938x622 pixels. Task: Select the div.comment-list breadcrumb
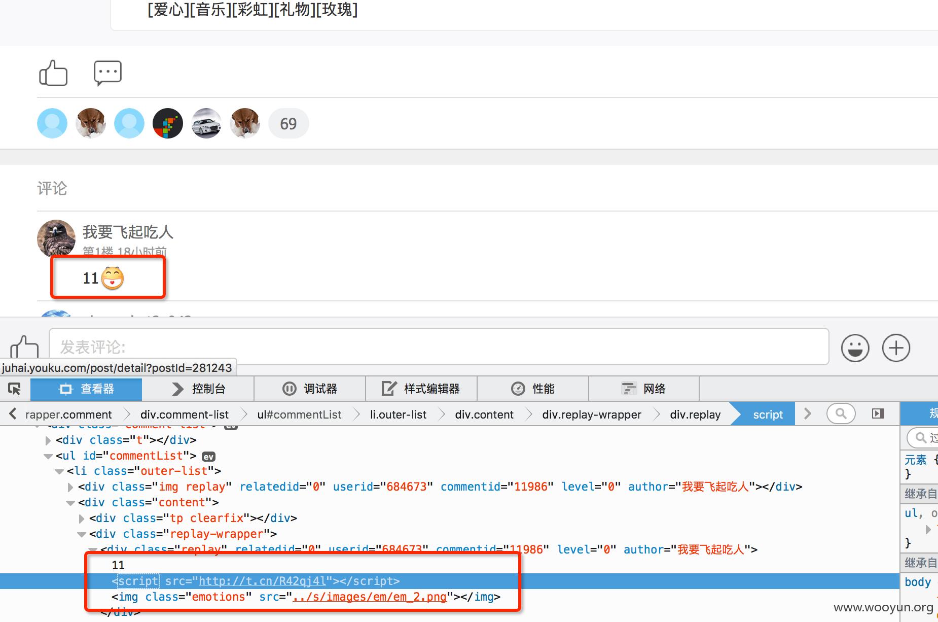point(185,414)
